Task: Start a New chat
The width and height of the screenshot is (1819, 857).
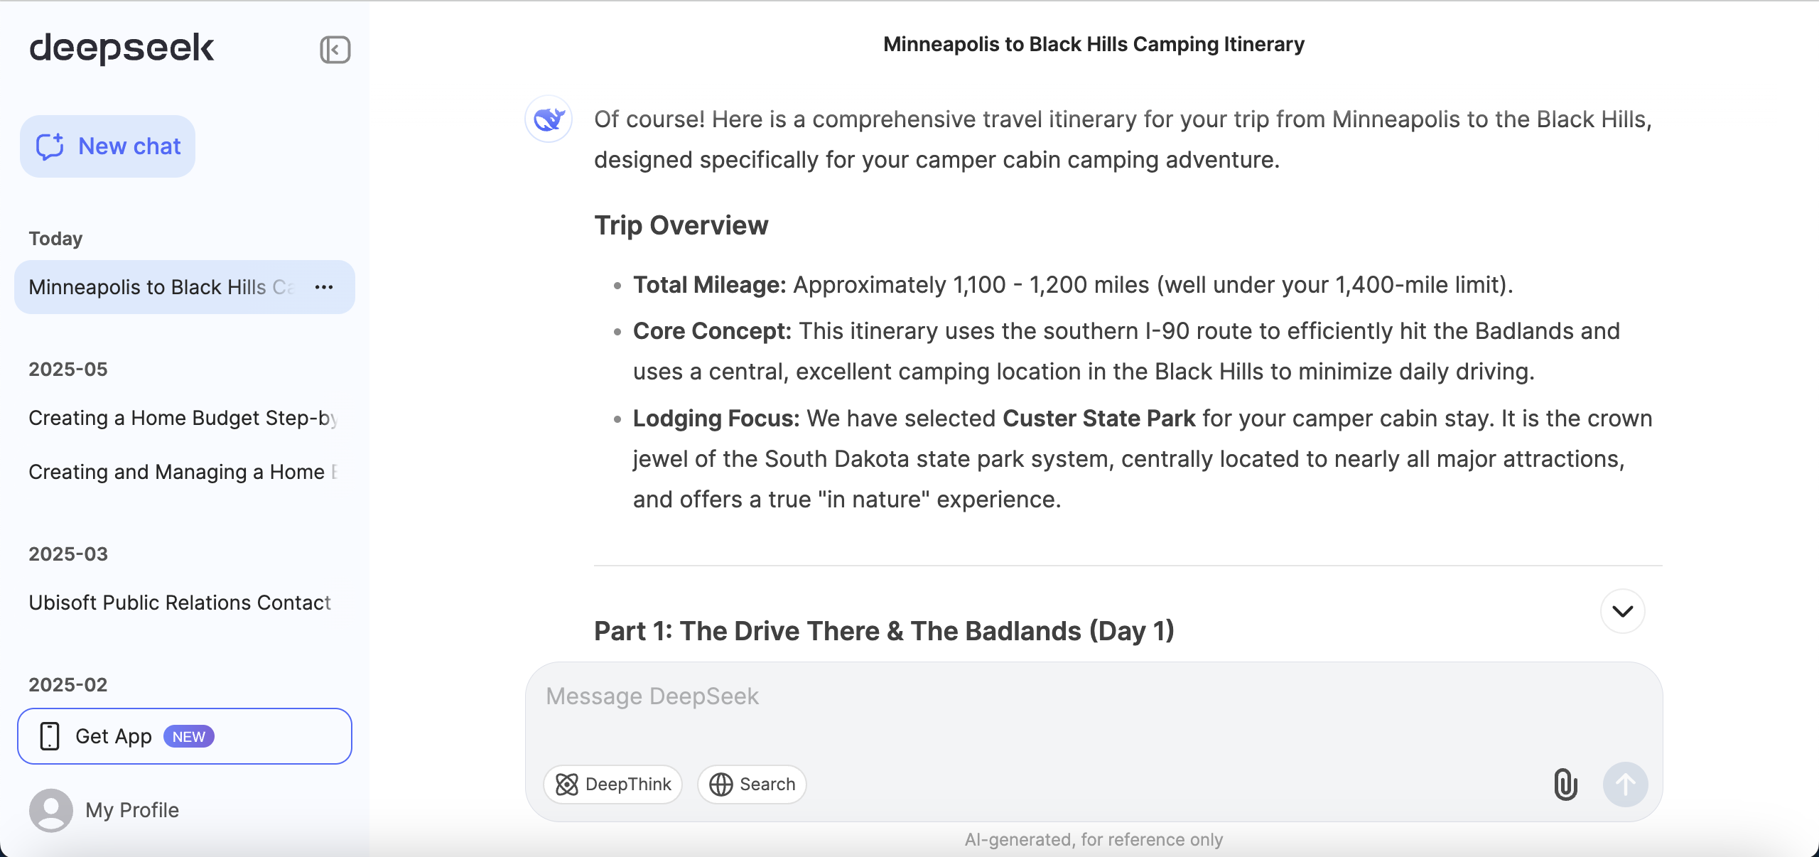Action: coord(108,146)
